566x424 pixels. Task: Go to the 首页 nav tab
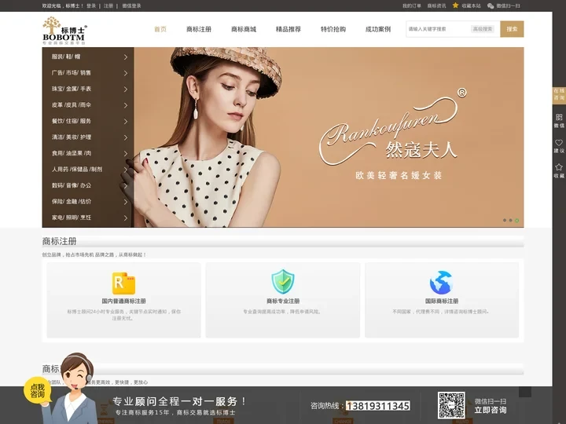(x=160, y=29)
